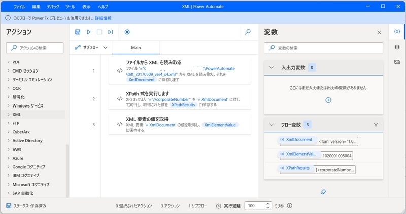
Task: Expand IBM コグニティブ action group
Action: tap(8, 175)
